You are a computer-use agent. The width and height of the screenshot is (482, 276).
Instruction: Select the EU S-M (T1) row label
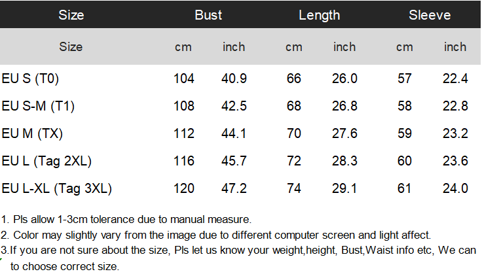38,106
